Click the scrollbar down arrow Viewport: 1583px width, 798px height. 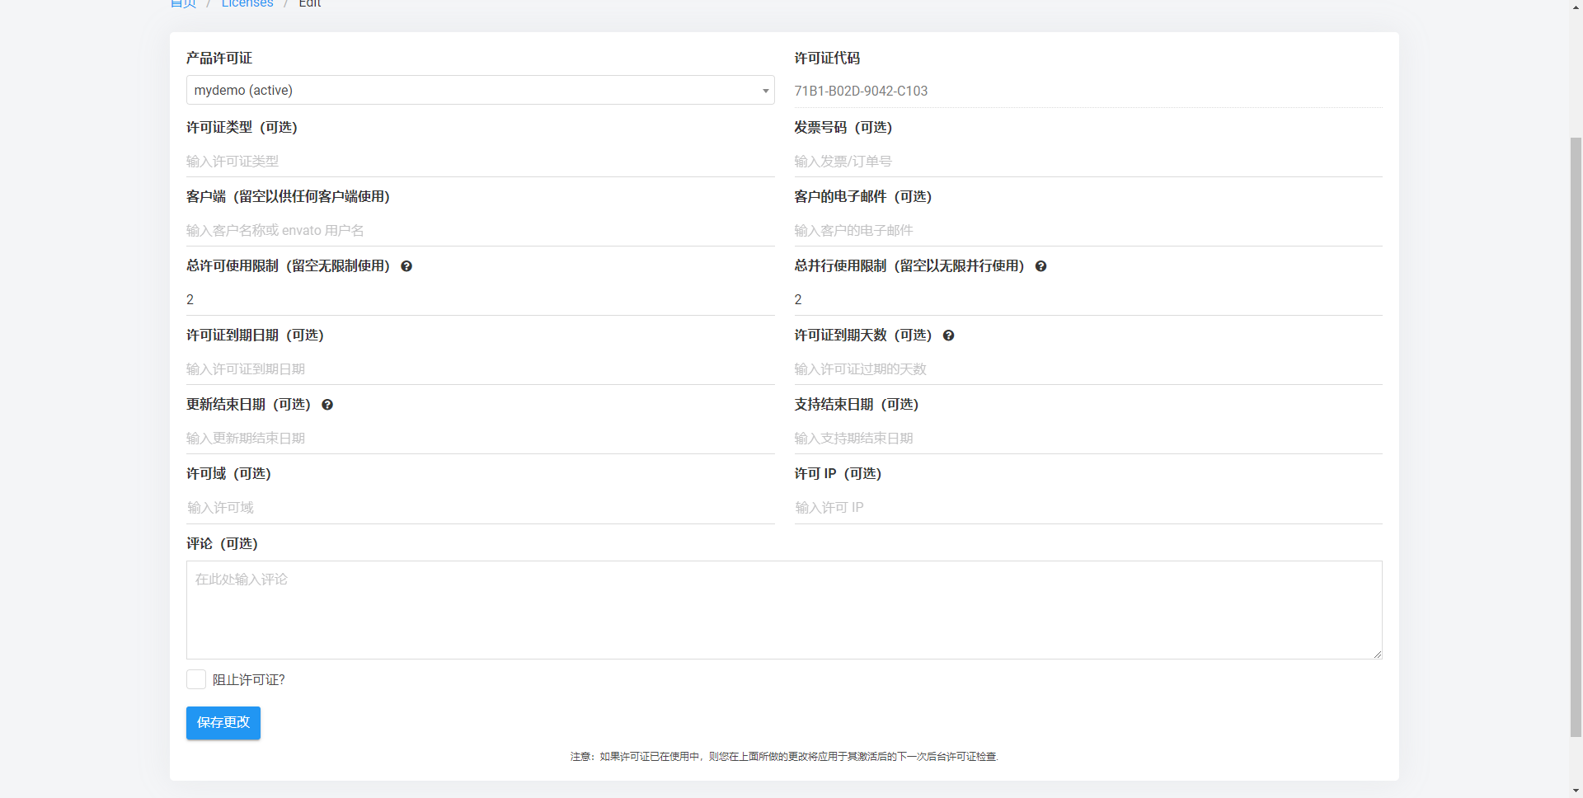point(1576,791)
